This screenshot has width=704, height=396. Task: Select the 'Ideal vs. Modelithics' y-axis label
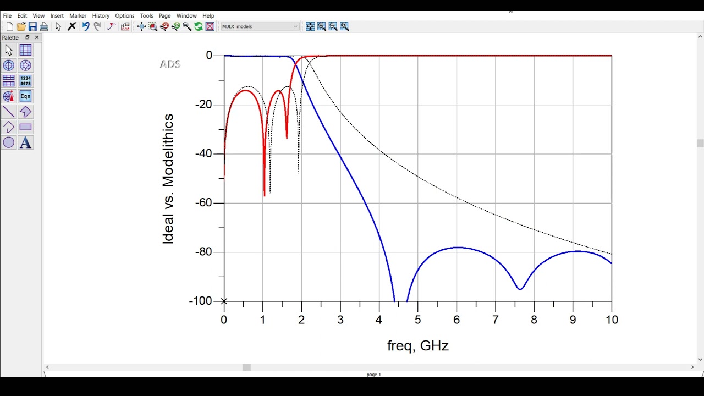[x=168, y=179]
